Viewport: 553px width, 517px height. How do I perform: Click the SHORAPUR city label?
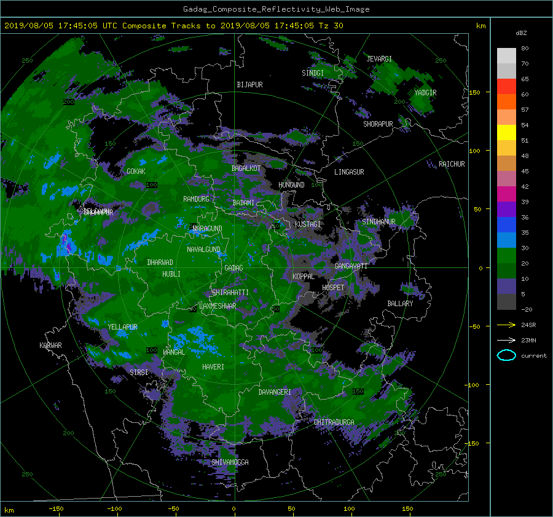(x=378, y=124)
